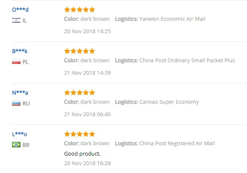Screen dimensions: 247x173
Task: Click L***o's five-star rating
Action: click(79, 134)
